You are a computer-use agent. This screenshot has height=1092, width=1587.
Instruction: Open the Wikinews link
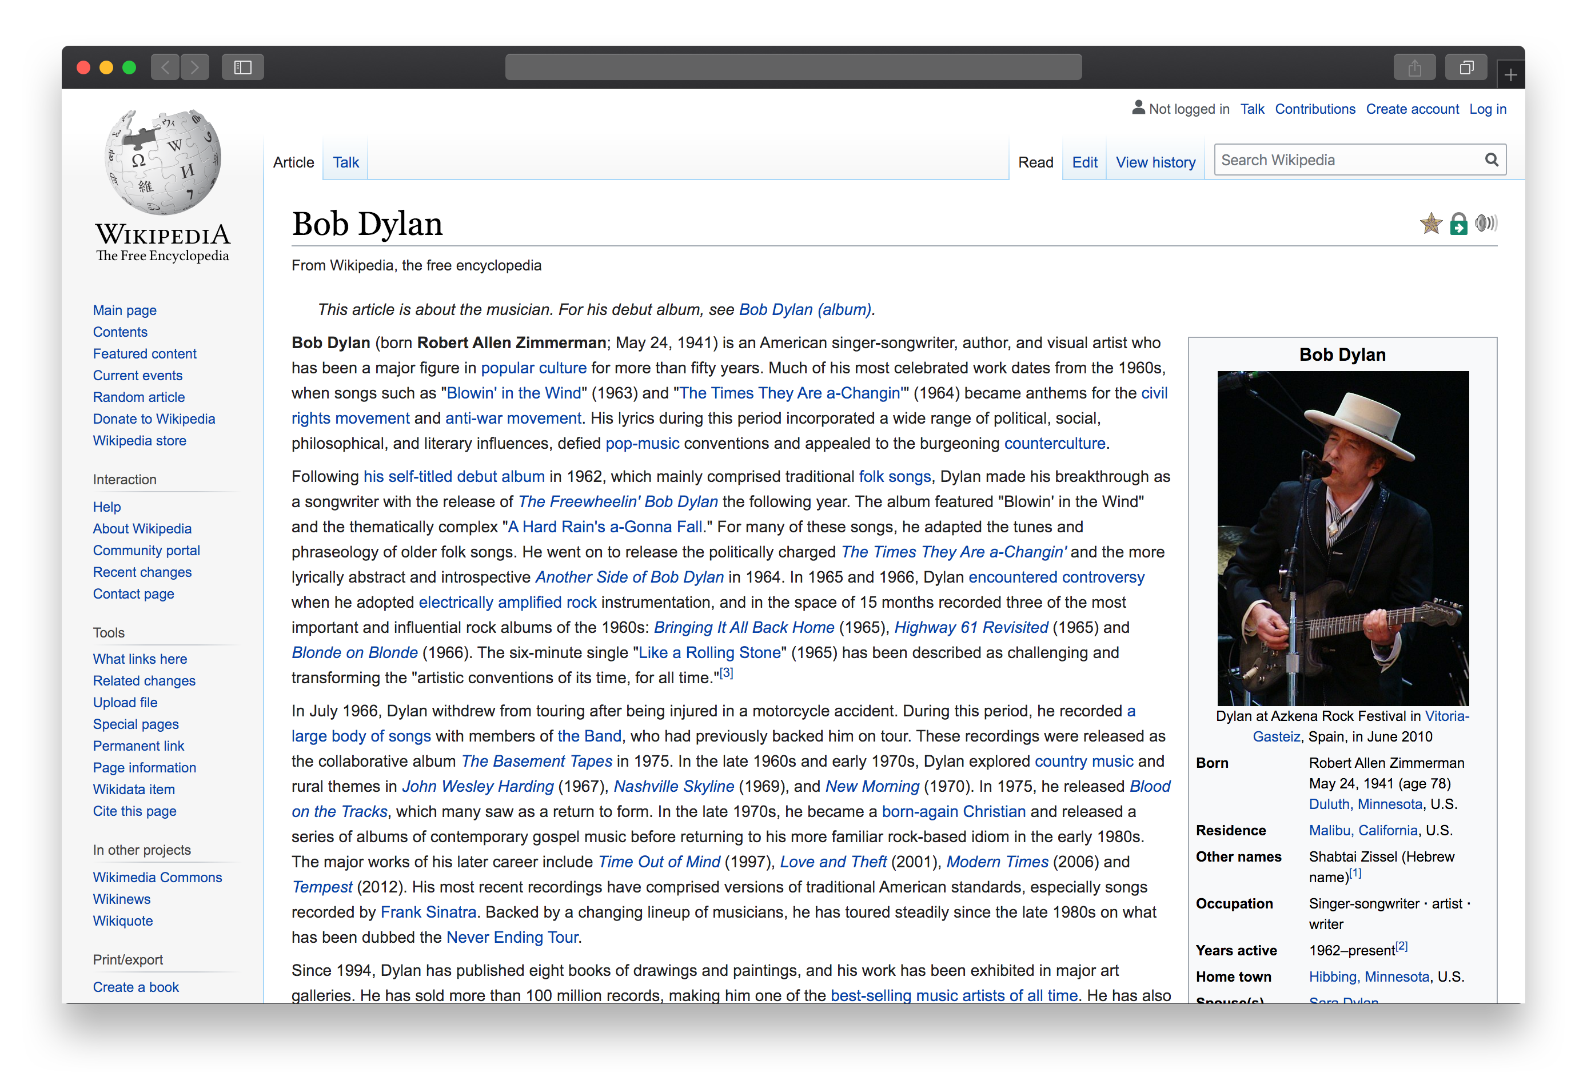coord(122,899)
